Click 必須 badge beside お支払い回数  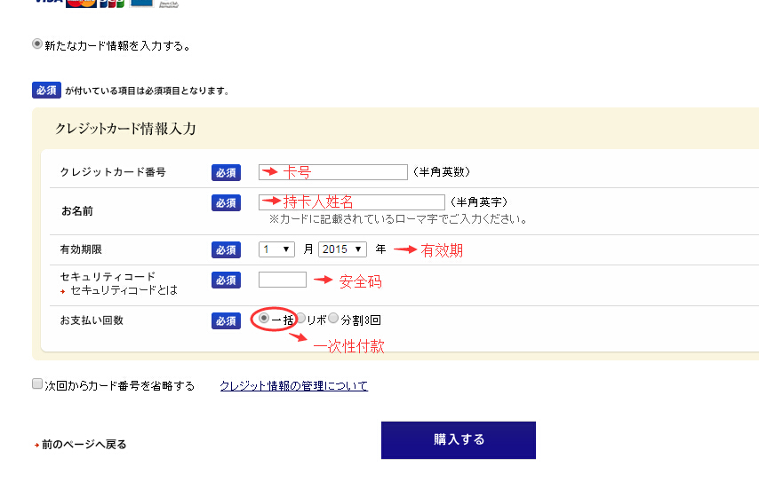coord(226,320)
